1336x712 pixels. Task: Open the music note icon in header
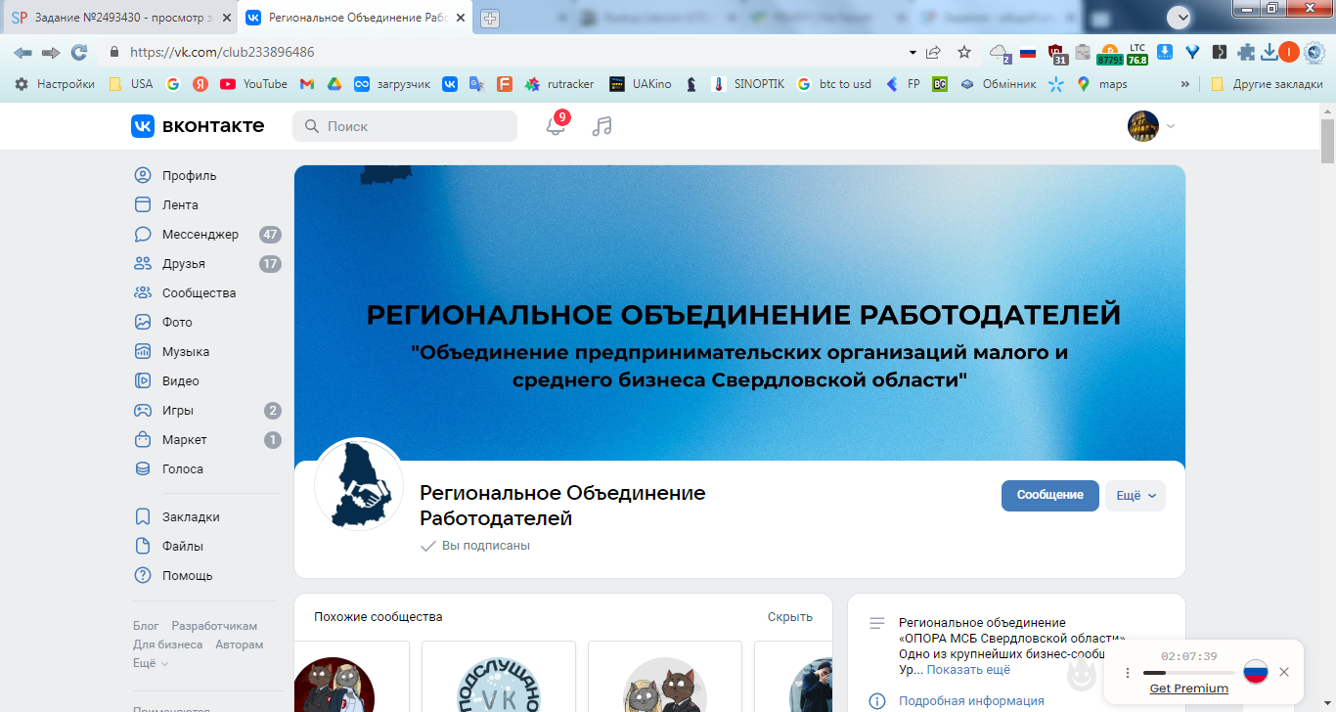click(602, 126)
